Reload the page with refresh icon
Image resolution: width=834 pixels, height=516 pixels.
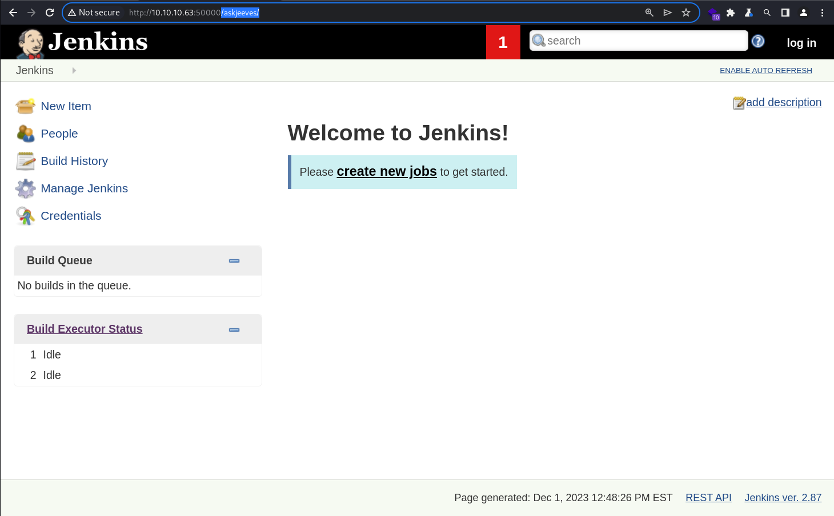click(x=50, y=13)
